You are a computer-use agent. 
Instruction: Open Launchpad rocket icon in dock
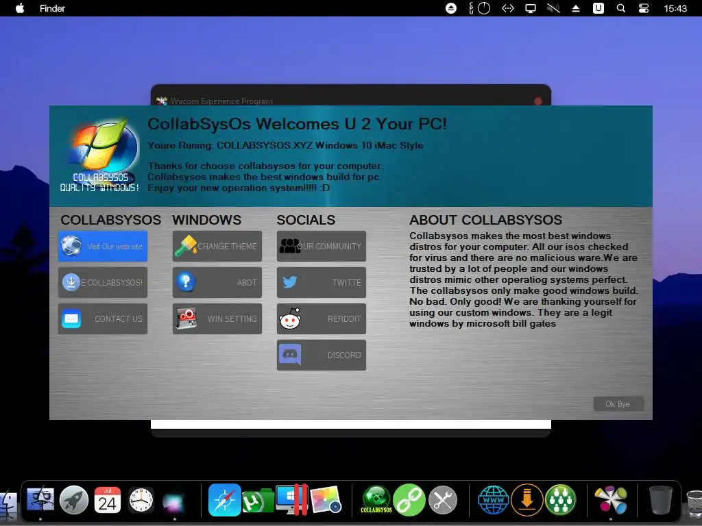pyautogui.click(x=74, y=500)
